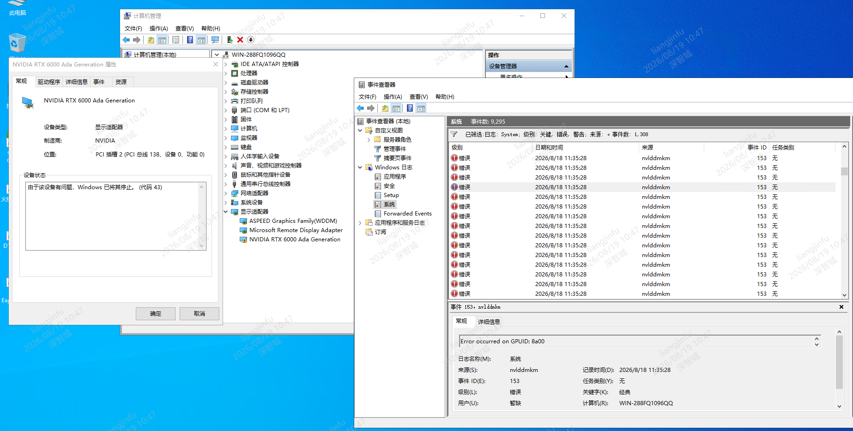The width and height of the screenshot is (853, 431).
Task: Open 帮助(H) menu in Computer Management
Action: (x=211, y=29)
